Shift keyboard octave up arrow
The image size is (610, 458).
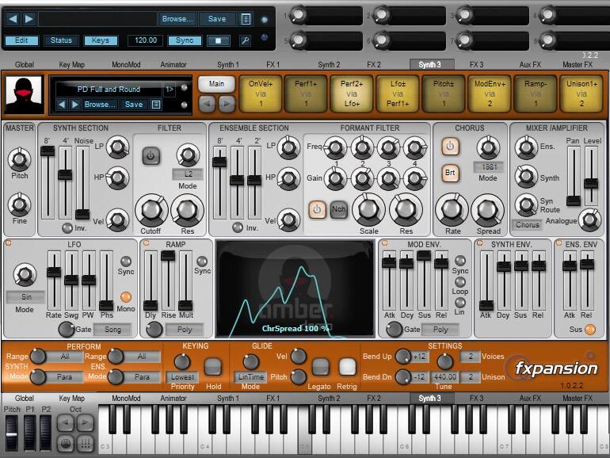coord(86,423)
